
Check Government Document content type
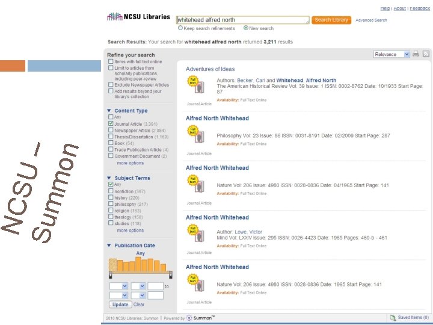click(111, 156)
